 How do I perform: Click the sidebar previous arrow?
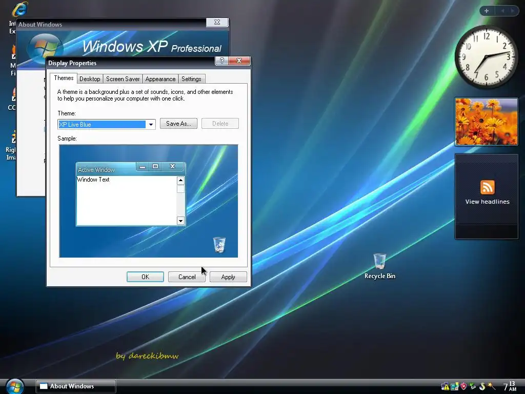pos(502,11)
